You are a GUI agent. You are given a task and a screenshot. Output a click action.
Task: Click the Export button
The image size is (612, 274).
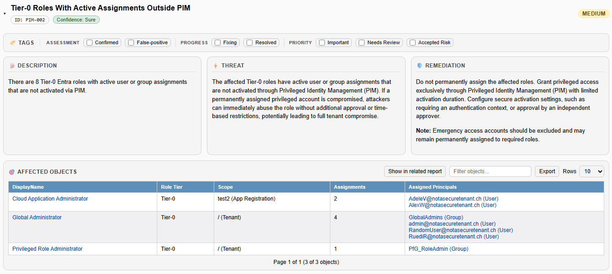point(547,171)
